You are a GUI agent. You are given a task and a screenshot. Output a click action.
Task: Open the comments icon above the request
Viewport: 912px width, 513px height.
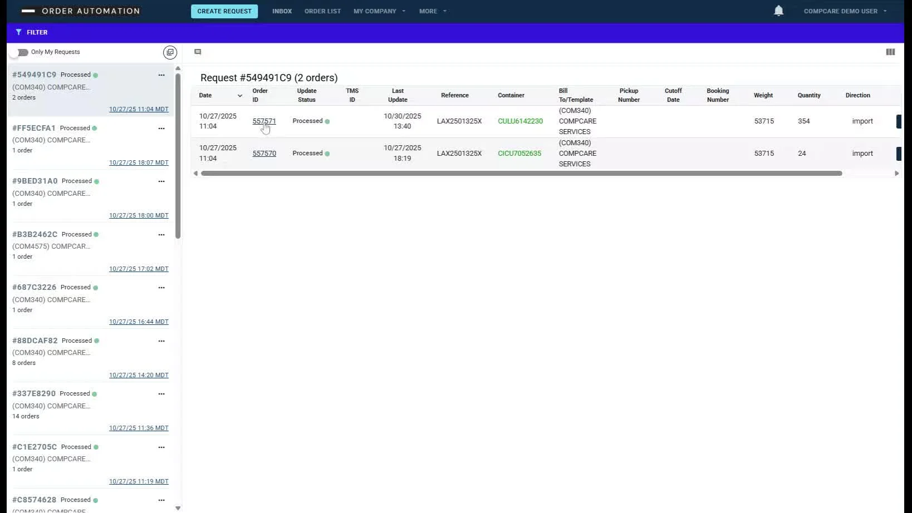coord(198,52)
